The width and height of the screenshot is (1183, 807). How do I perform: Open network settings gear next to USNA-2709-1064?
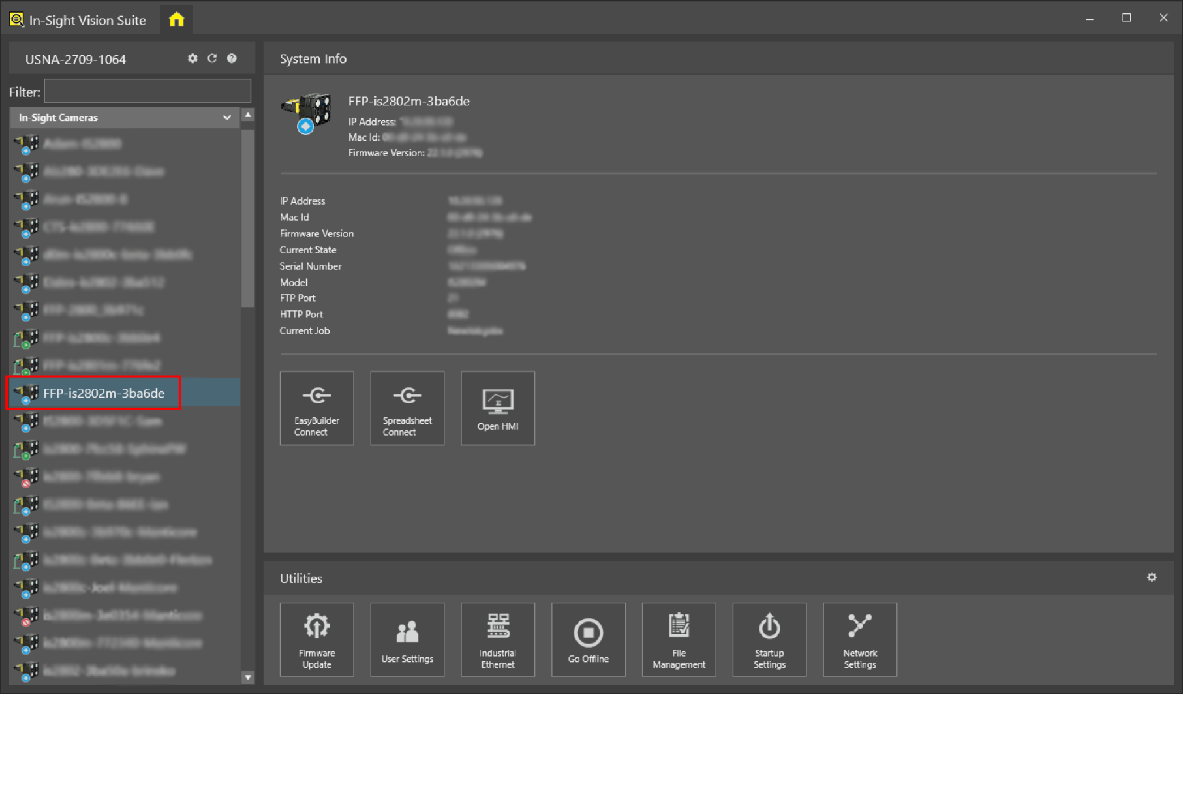(192, 58)
